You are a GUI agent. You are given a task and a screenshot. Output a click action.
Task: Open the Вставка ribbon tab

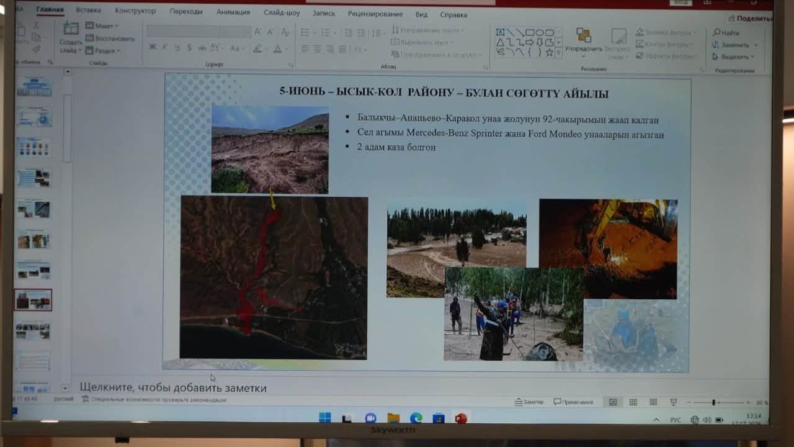[x=89, y=11]
